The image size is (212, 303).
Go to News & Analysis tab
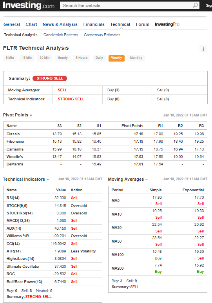pyautogui.click(x=60, y=24)
